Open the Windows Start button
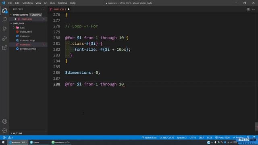 3,142
